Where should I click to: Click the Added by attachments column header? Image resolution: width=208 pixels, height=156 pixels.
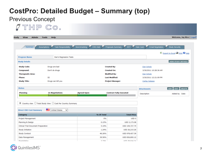click(x=176, y=94)
